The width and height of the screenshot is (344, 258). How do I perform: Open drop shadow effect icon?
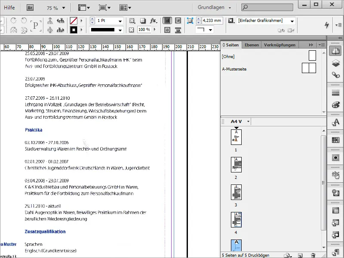(143, 21)
